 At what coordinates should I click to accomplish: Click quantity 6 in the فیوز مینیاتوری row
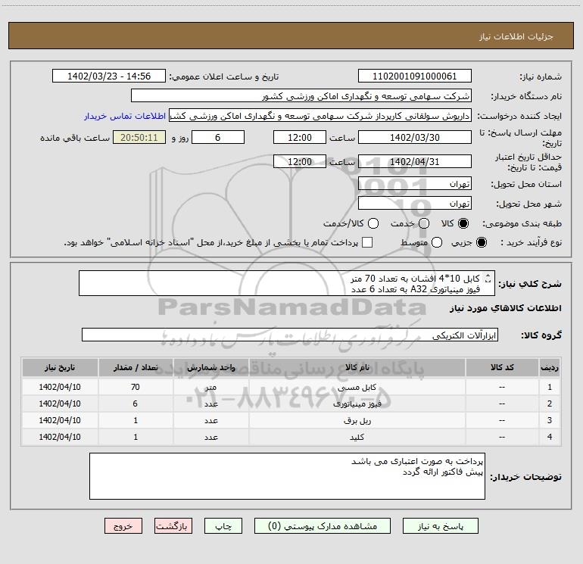click(136, 404)
